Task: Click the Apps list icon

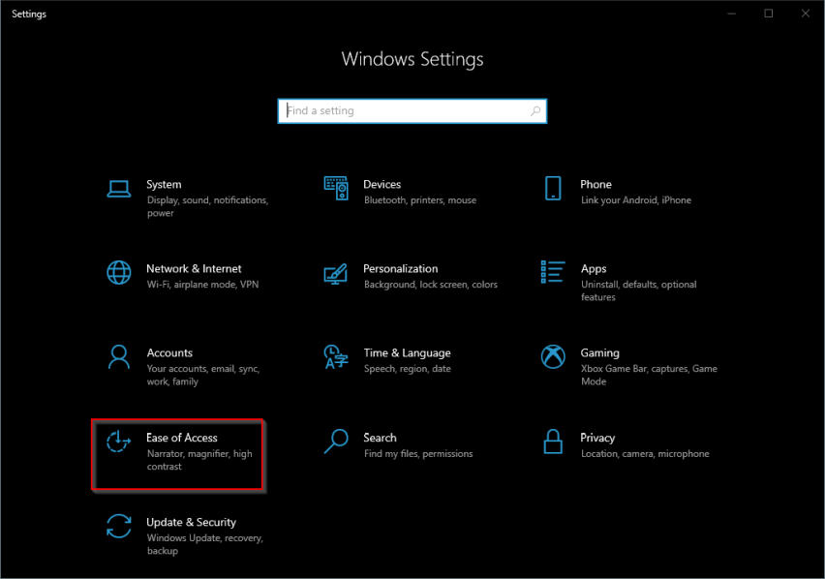Action: tap(553, 272)
